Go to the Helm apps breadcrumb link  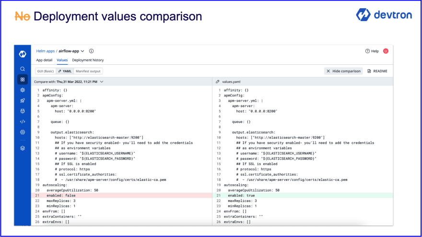click(46, 51)
